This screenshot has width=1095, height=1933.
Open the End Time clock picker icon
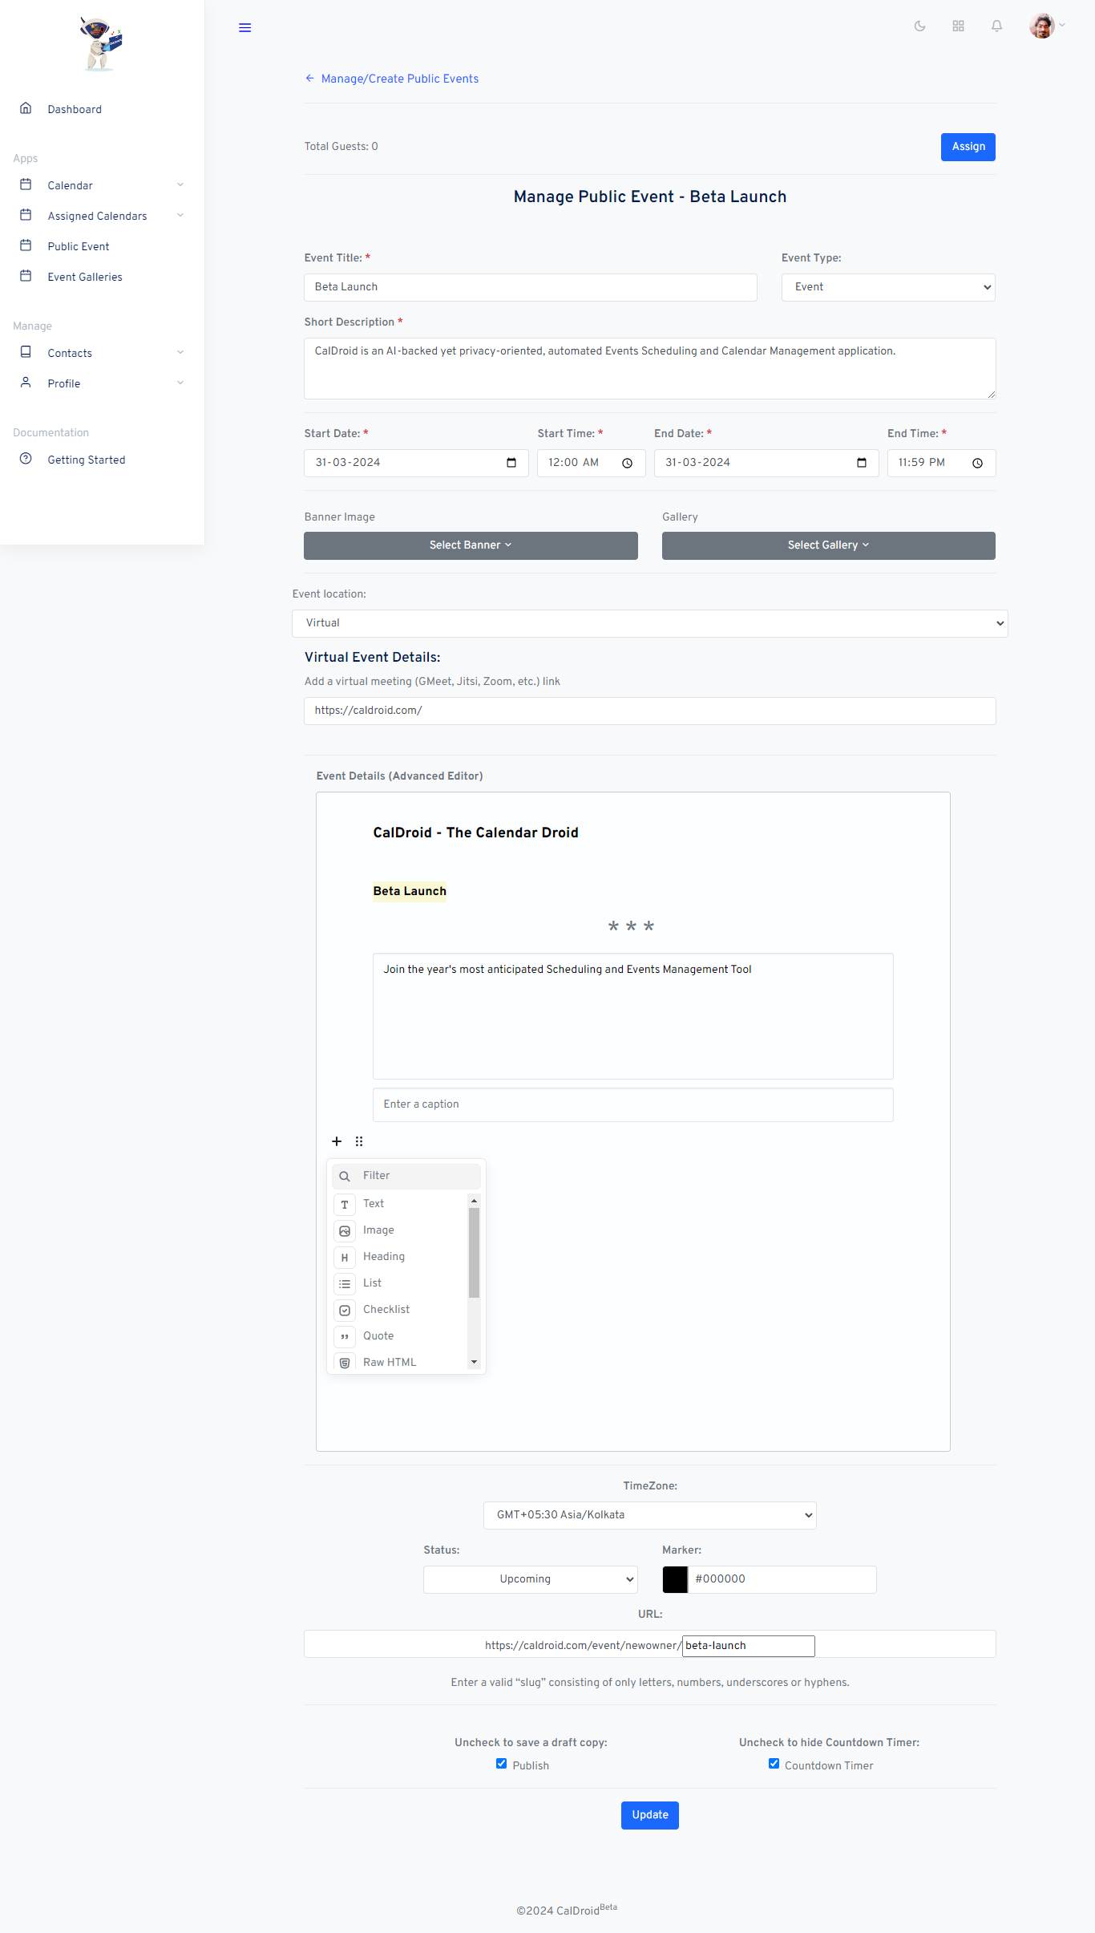978,463
